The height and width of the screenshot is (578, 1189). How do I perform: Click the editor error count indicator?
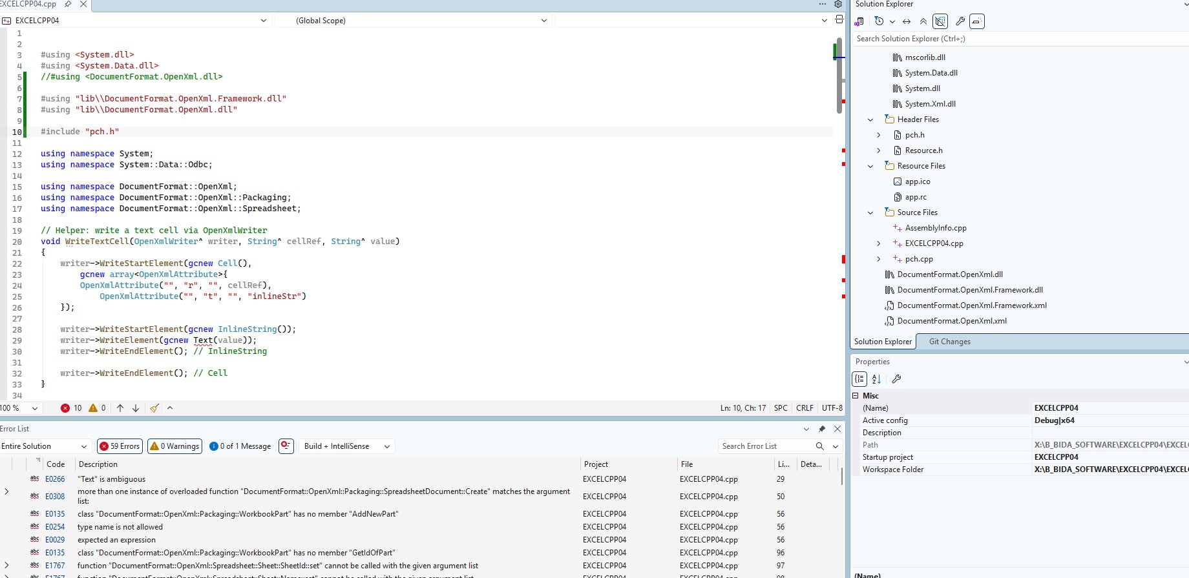pyautogui.click(x=71, y=408)
